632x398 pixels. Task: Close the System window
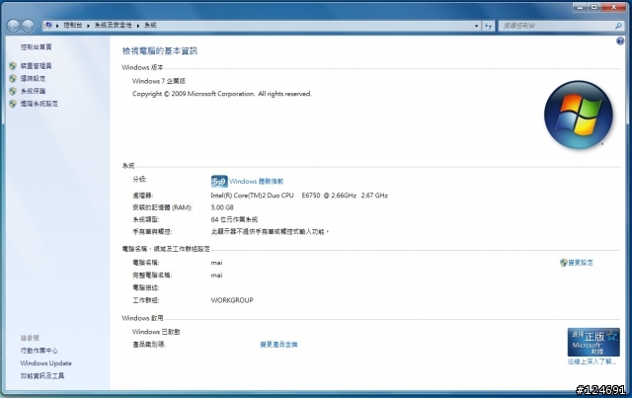pos(614,7)
